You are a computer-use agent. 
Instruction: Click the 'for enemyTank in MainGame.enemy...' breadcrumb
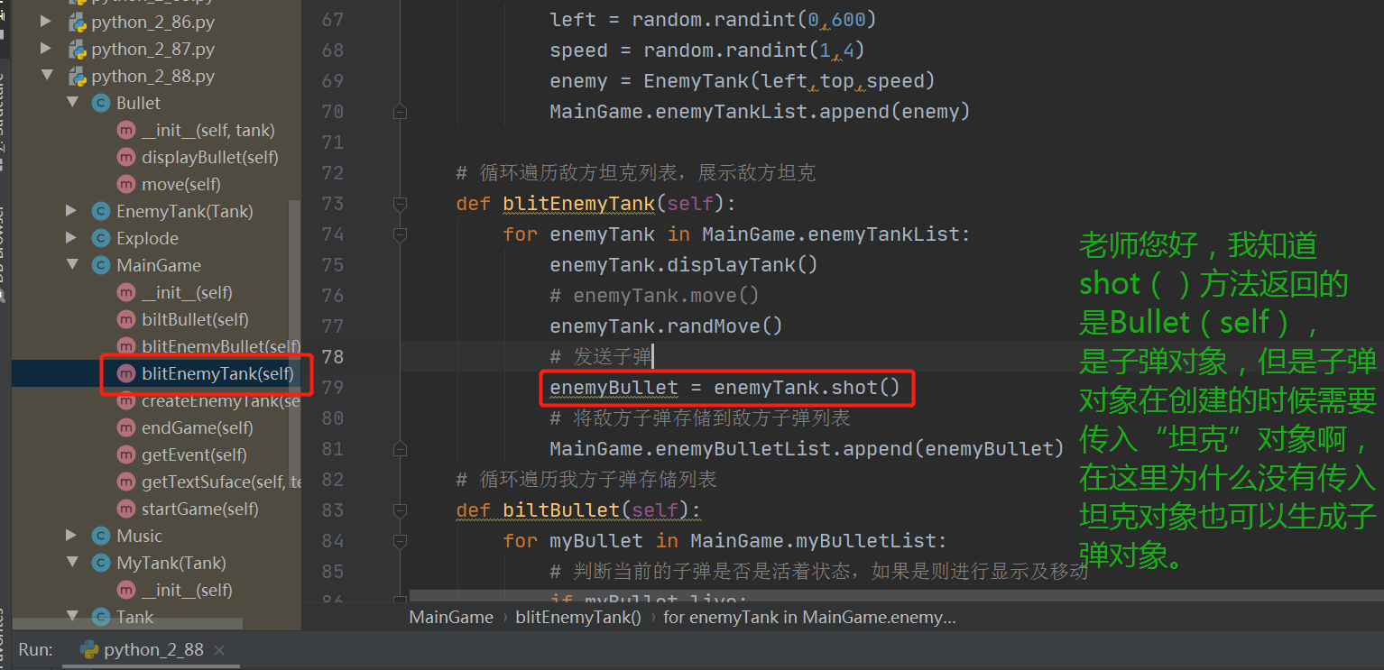point(809,618)
